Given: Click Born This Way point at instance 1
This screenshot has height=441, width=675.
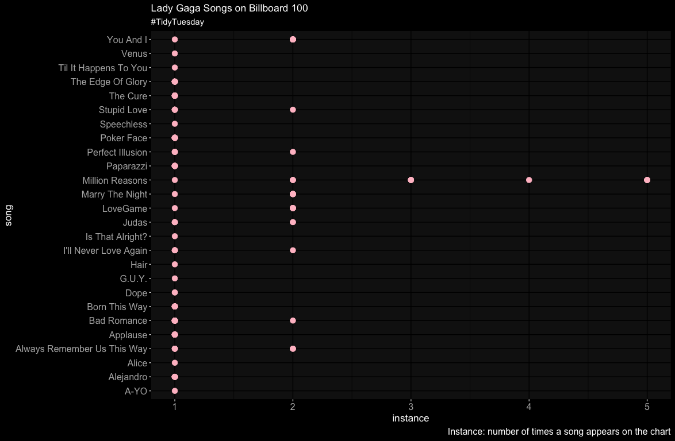Looking at the screenshot, I should 175,307.
